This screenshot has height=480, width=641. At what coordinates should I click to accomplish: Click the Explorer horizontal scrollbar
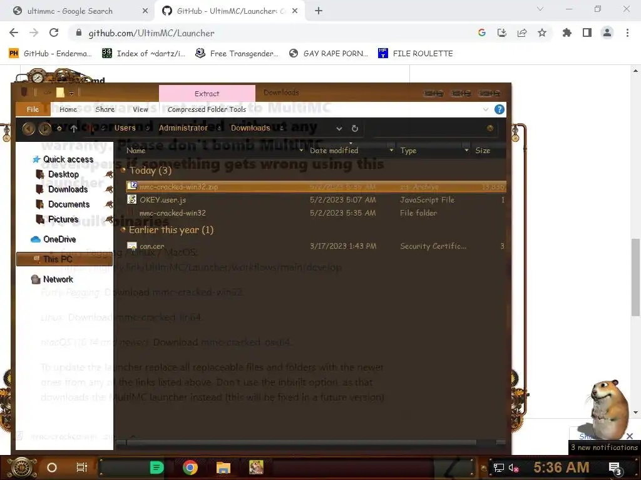302,442
